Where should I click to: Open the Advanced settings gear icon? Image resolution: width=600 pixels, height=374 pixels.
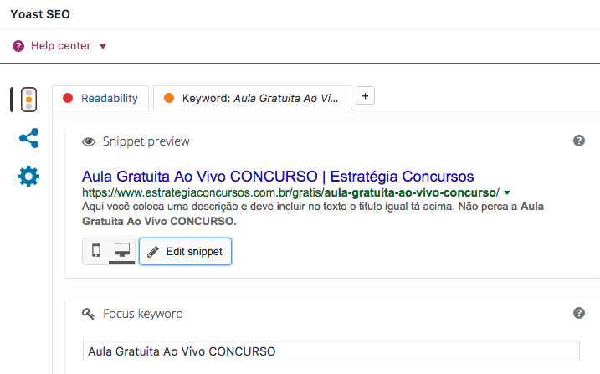pos(28,177)
